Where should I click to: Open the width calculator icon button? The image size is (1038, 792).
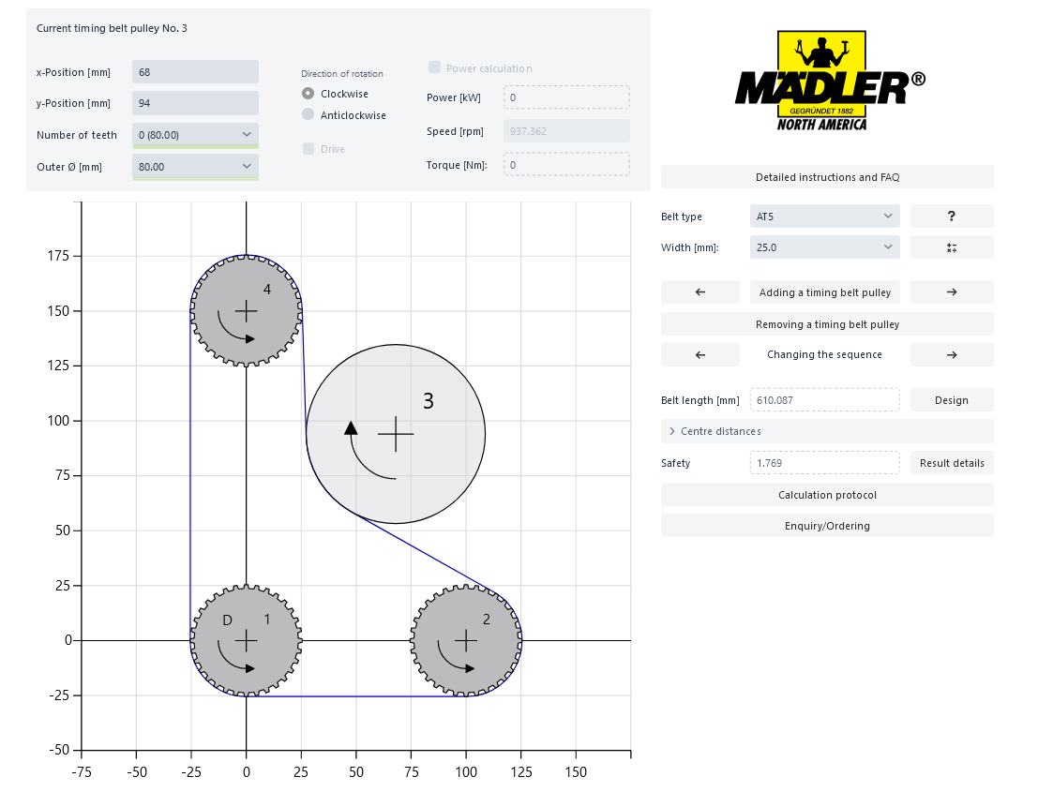click(x=951, y=247)
